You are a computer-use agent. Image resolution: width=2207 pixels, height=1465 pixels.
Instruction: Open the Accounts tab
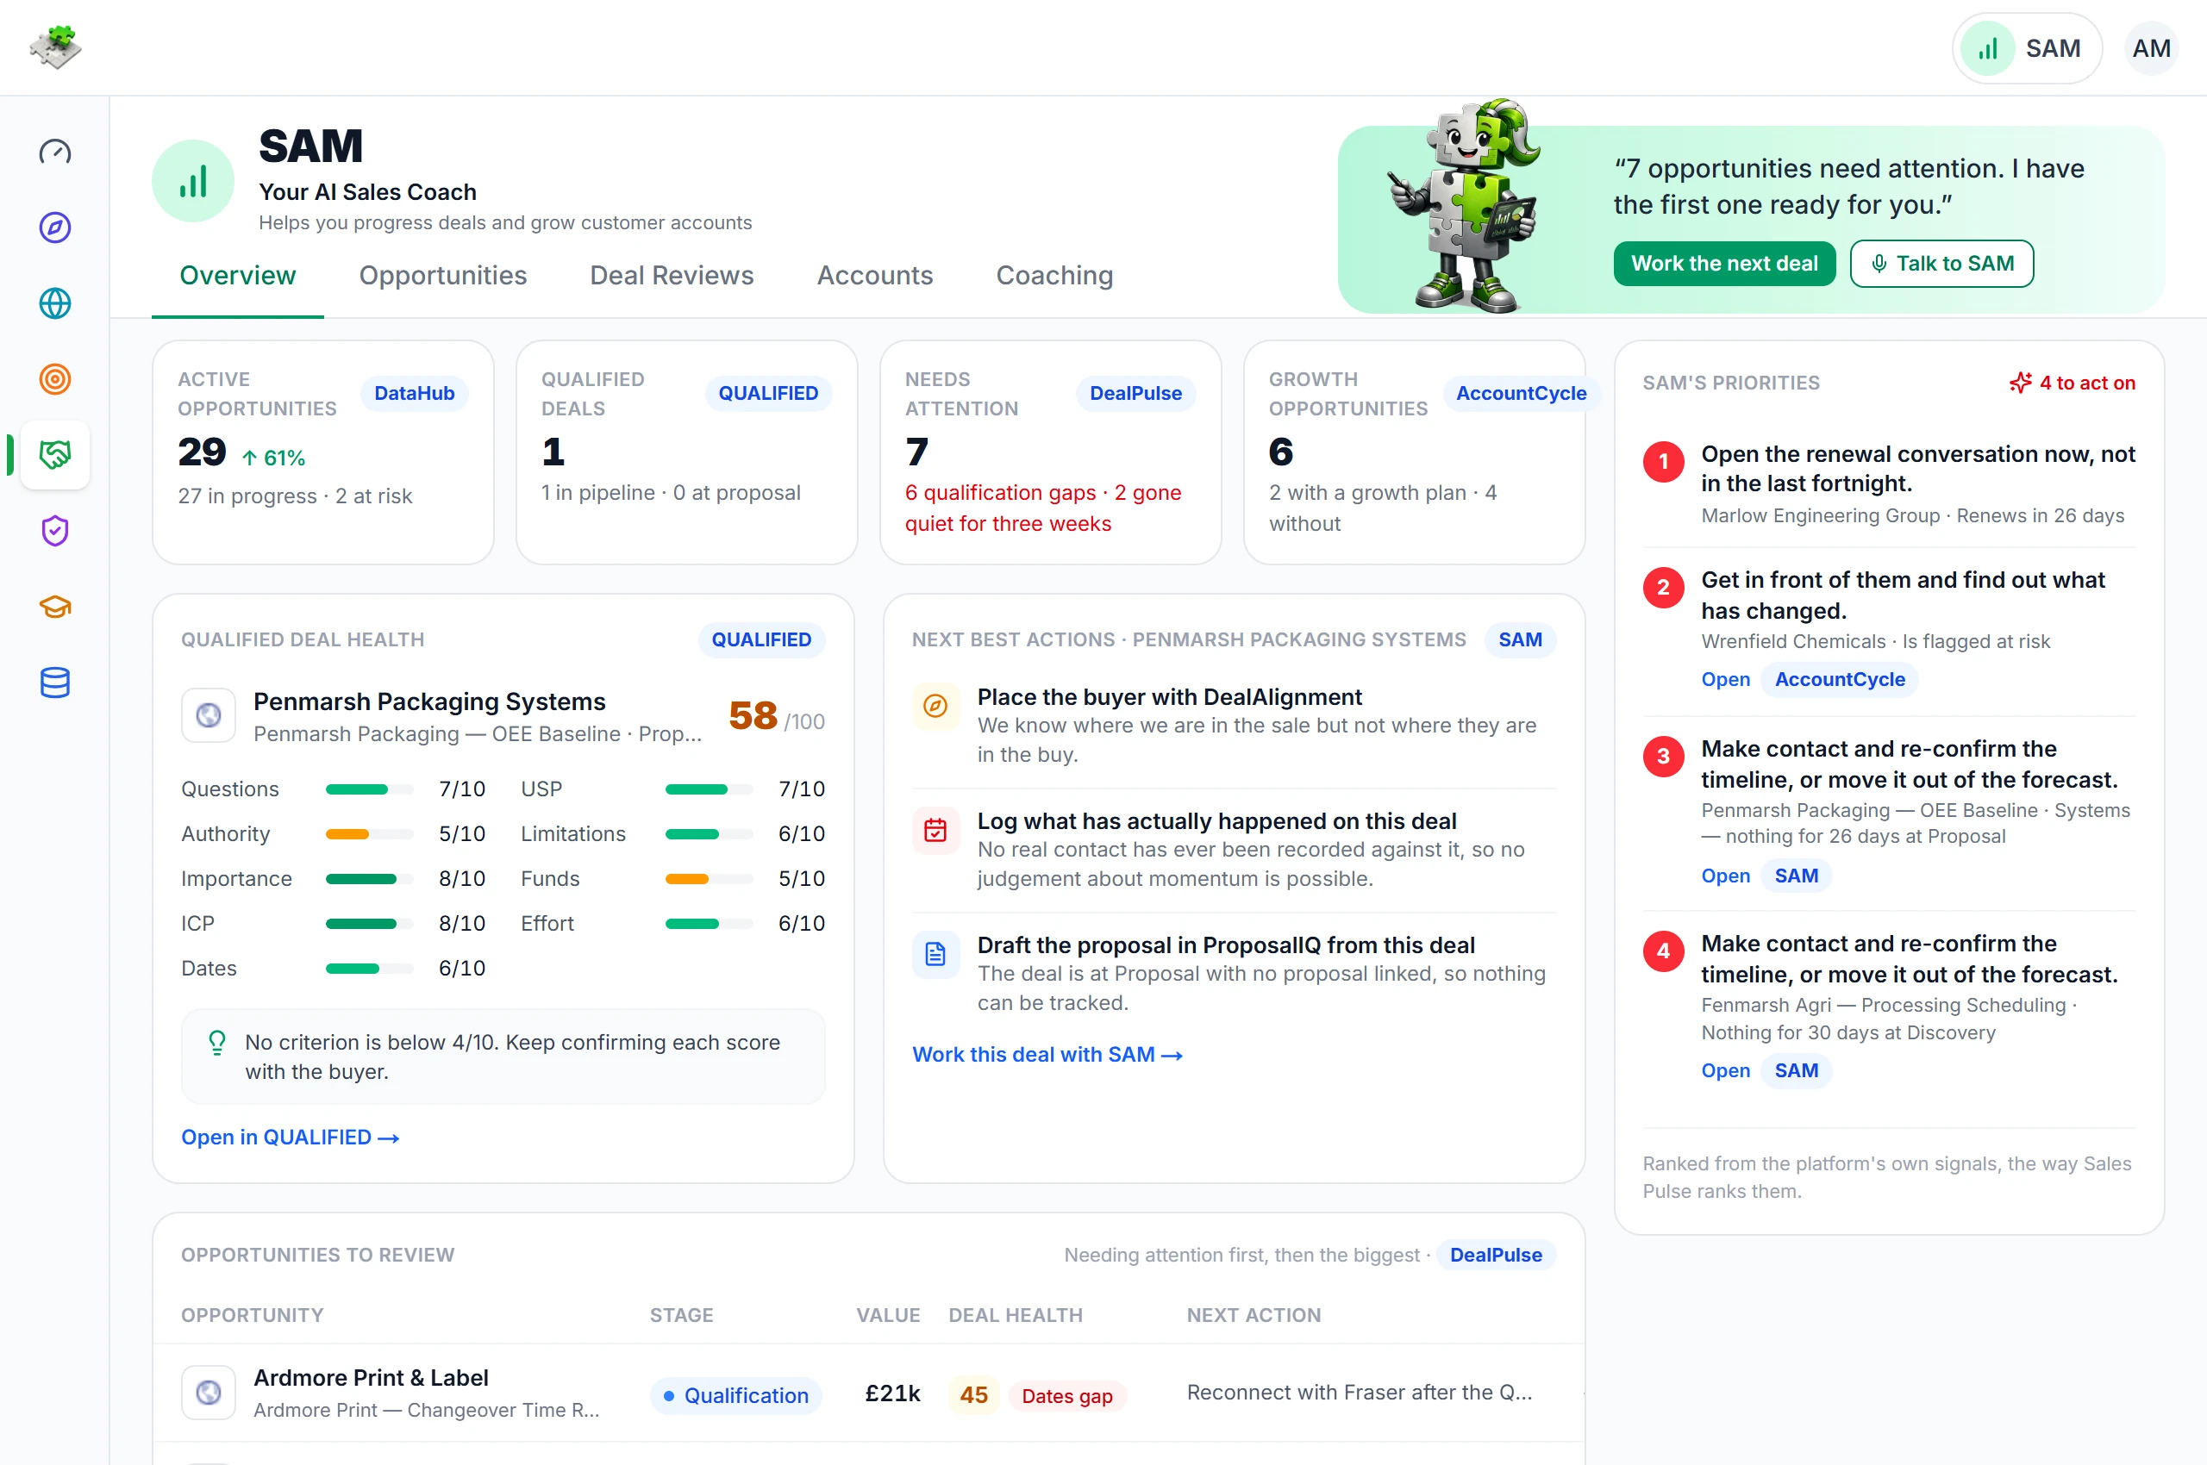(875, 276)
